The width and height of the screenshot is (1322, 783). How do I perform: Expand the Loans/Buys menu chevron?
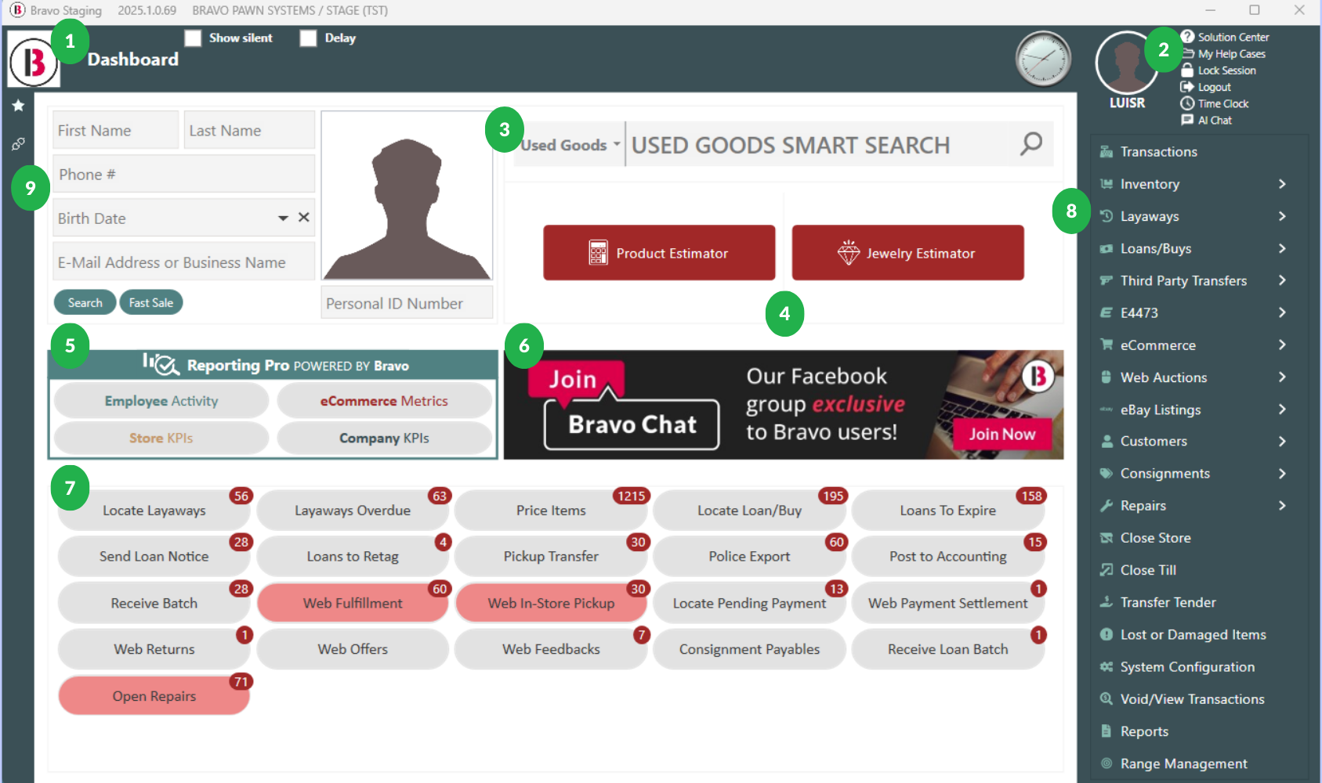point(1282,248)
